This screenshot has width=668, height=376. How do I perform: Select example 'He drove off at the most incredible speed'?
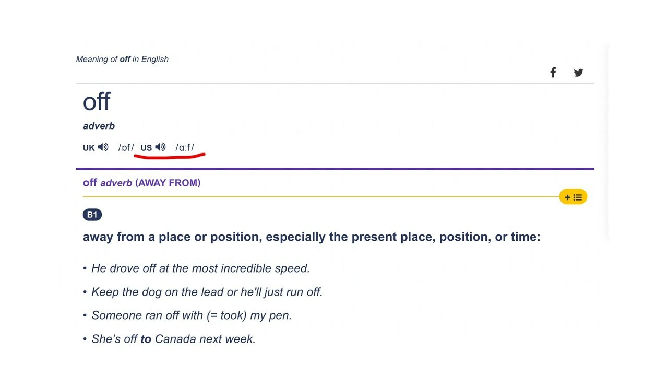[200, 268]
